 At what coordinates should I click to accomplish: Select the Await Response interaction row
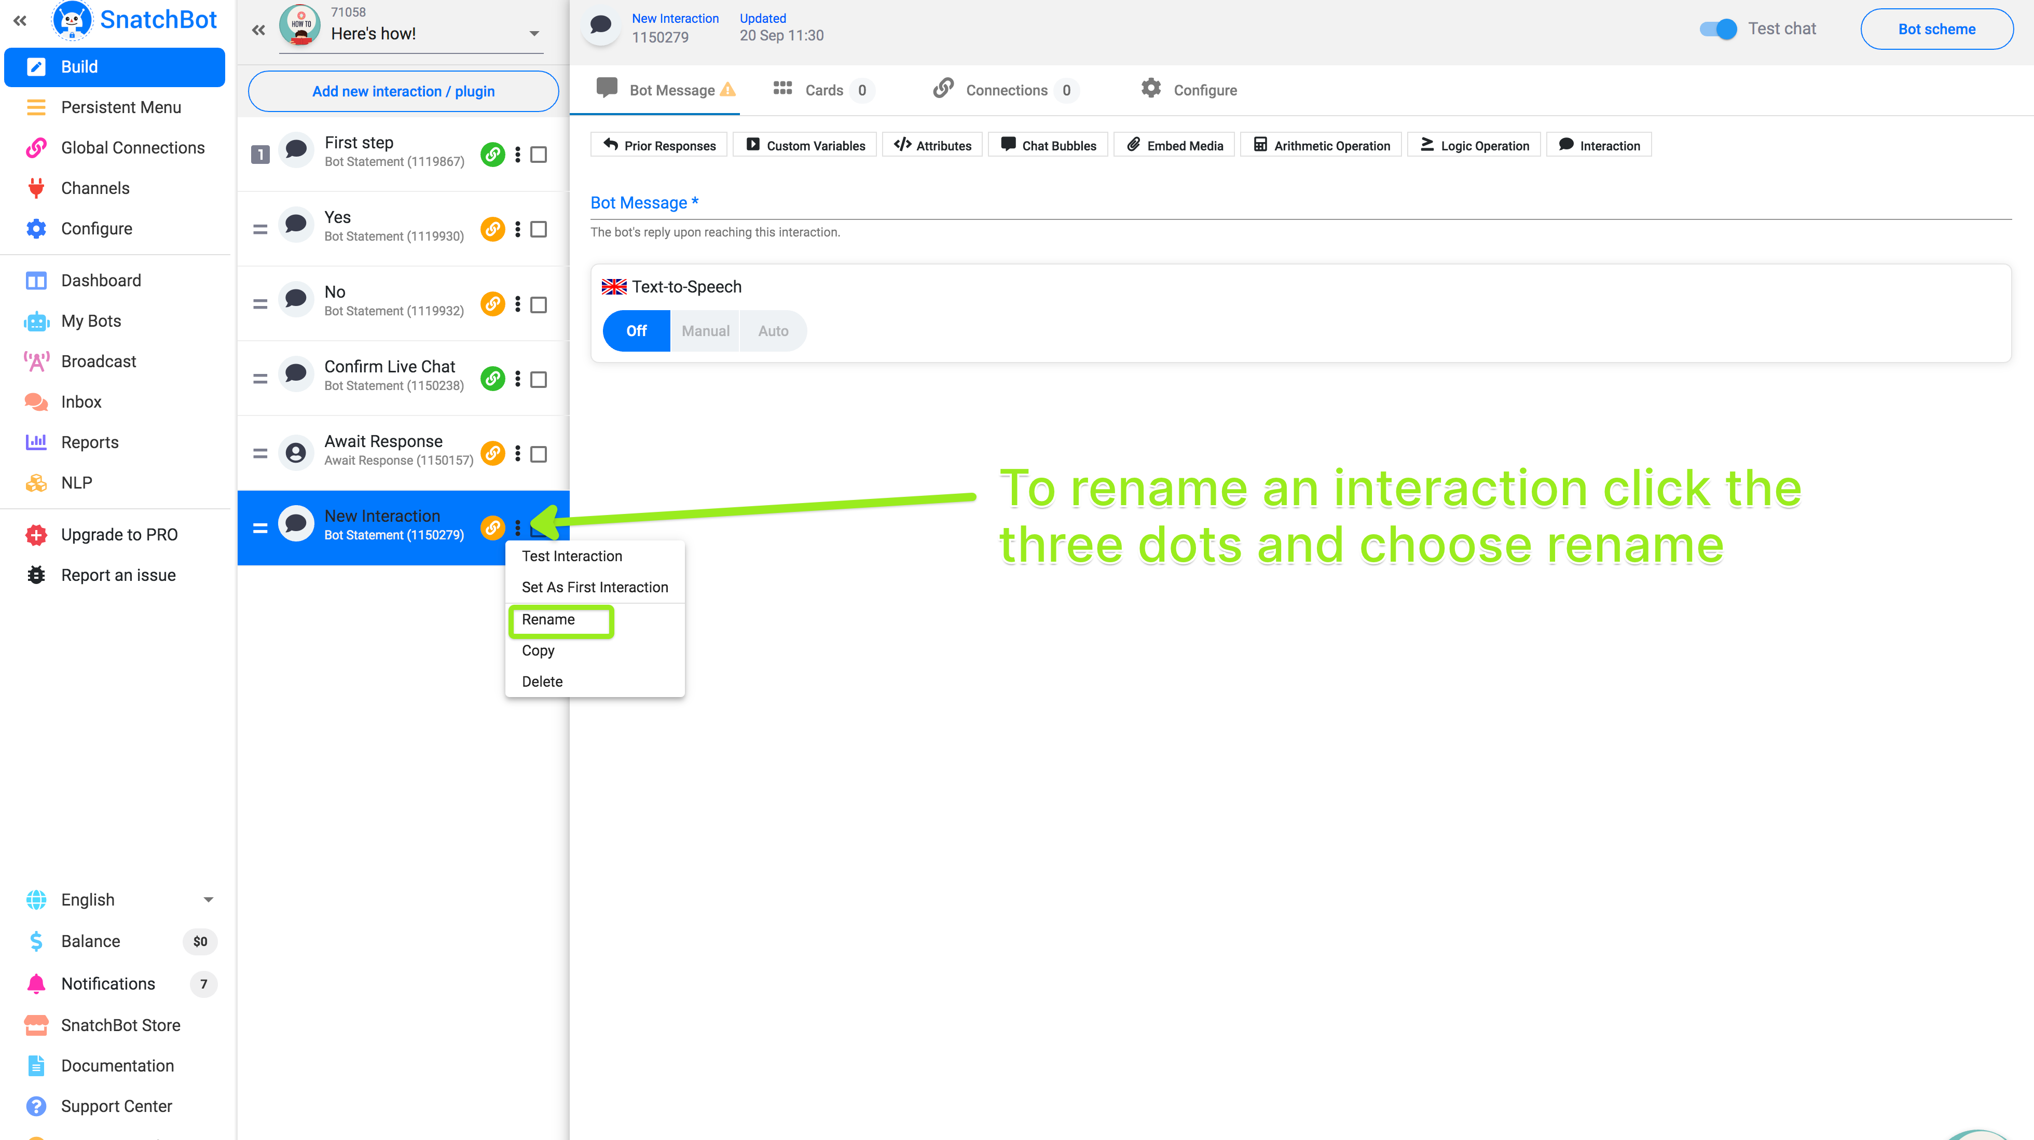click(383, 450)
